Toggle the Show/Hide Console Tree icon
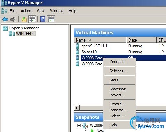This screenshot has height=132, width=166. (x=32, y=19)
